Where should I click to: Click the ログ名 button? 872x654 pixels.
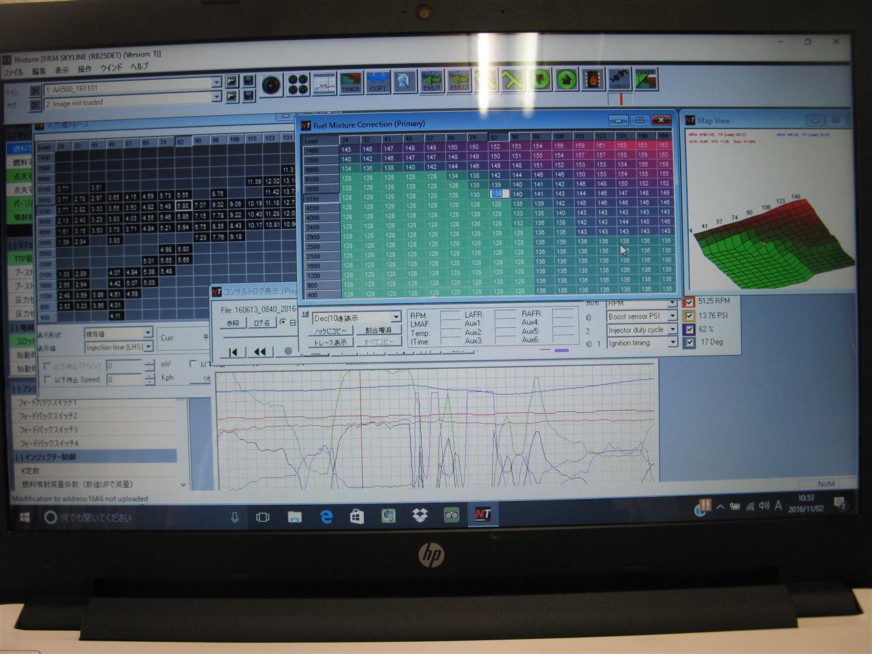[x=262, y=323]
